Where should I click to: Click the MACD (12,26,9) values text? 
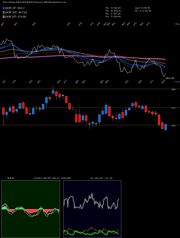(50, 178)
